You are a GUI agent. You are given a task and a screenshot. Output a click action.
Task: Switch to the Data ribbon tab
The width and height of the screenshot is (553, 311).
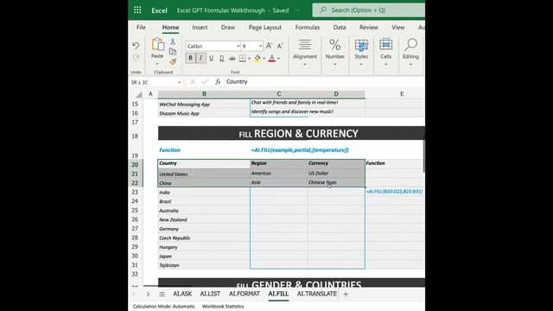pos(340,27)
